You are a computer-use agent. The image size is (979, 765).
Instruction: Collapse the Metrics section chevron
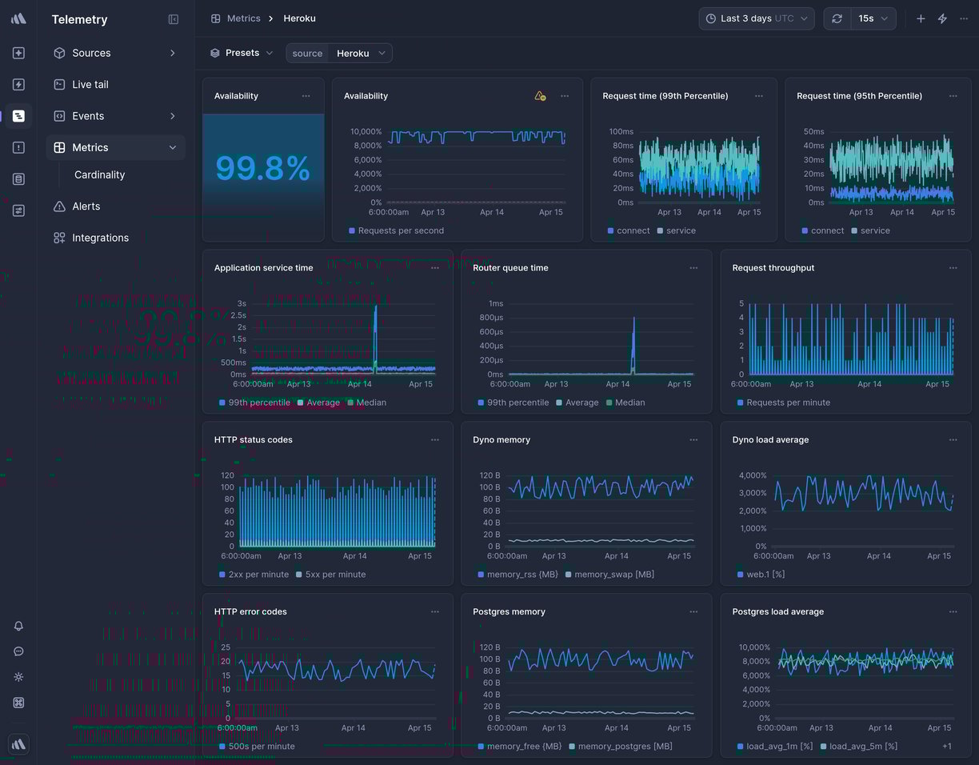pyautogui.click(x=173, y=147)
